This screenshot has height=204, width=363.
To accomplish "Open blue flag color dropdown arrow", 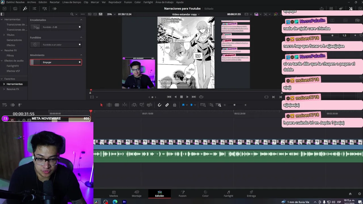I will click(187, 105).
